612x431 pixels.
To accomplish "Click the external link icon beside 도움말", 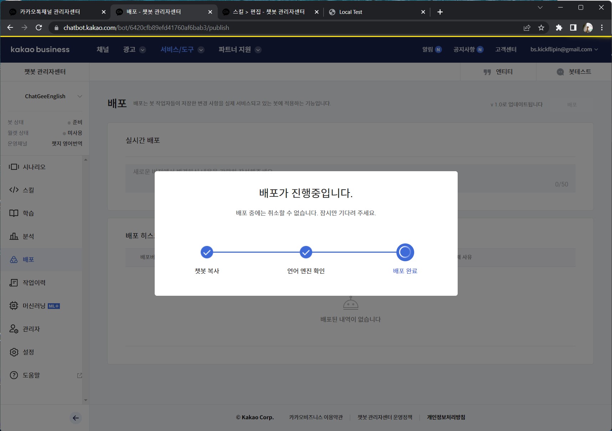I will (79, 375).
